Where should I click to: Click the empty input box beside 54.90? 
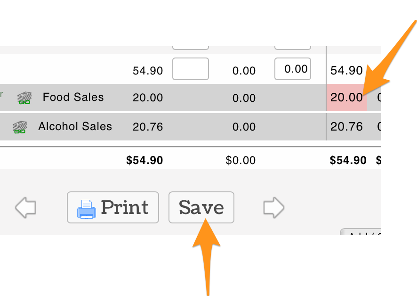(190, 69)
